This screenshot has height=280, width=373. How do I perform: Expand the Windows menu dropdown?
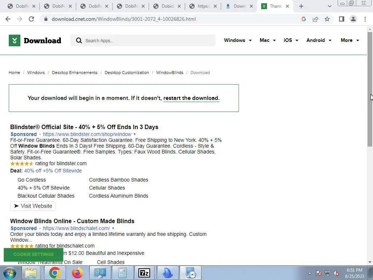pyautogui.click(x=237, y=40)
